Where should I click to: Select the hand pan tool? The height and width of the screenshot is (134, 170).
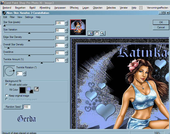click(96, 33)
